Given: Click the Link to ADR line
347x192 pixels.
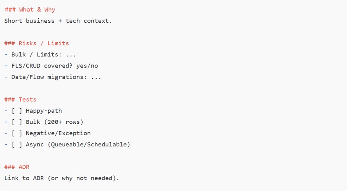Looking at the screenshot, I should pyautogui.click(x=62, y=178).
